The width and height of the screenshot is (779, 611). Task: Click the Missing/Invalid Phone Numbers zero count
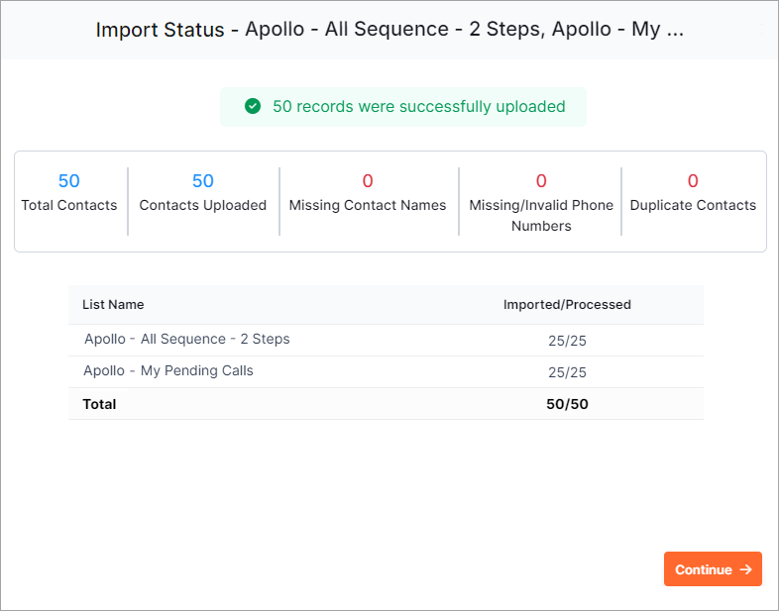[x=541, y=181]
